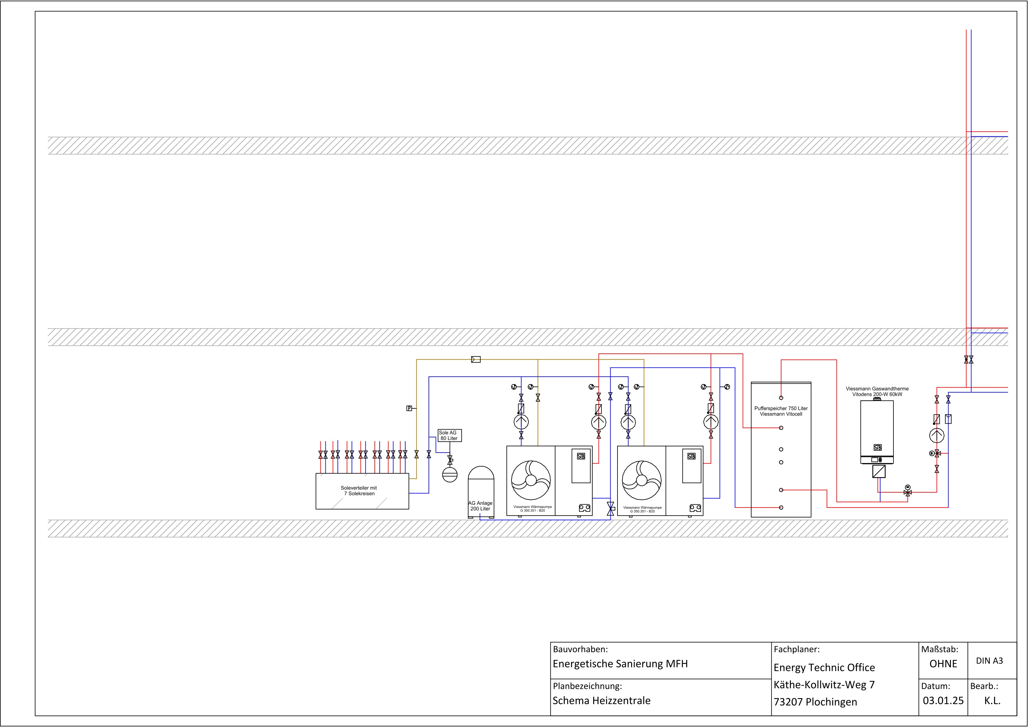Select the Soleverteiler mit 7 Solekreisen box
Screen dimensions: 1028x727
362,491
